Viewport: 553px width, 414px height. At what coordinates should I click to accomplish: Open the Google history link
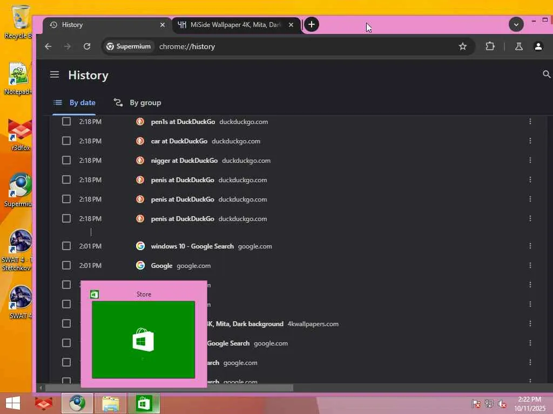point(161,265)
